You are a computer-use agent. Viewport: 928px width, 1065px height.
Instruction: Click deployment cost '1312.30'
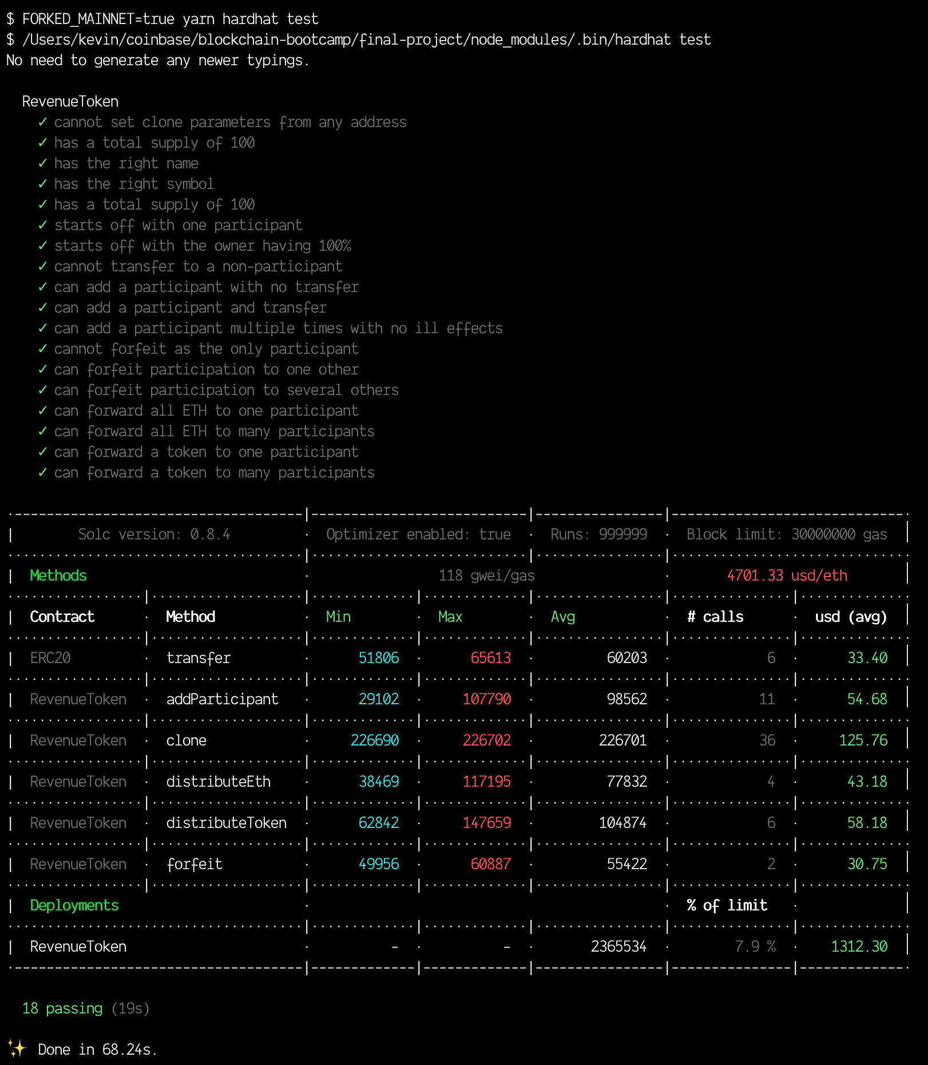pyautogui.click(x=859, y=946)
